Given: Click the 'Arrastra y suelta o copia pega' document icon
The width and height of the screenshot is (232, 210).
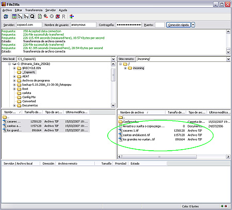Looking at the screenshot, I should coord(121,126).
